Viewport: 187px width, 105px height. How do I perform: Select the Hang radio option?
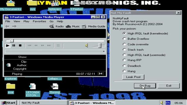coord(129,71)
